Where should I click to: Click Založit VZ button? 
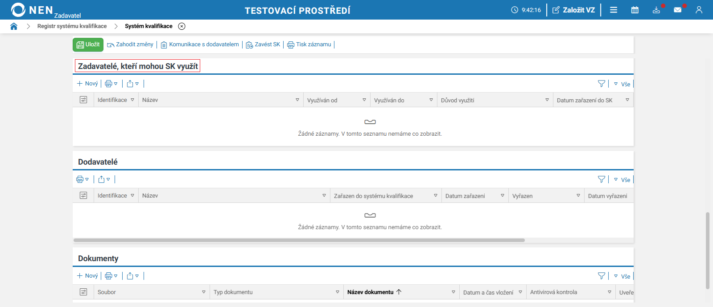click(574, 10)
